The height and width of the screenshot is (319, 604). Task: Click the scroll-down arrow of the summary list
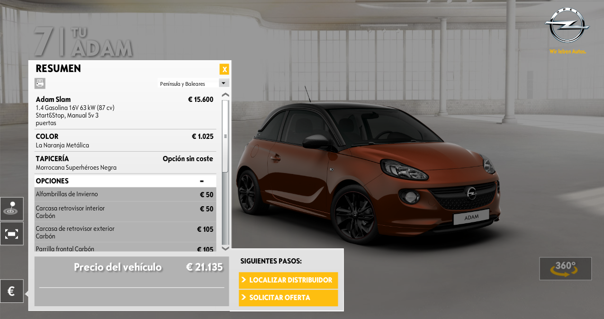click(x=225, y=248)
